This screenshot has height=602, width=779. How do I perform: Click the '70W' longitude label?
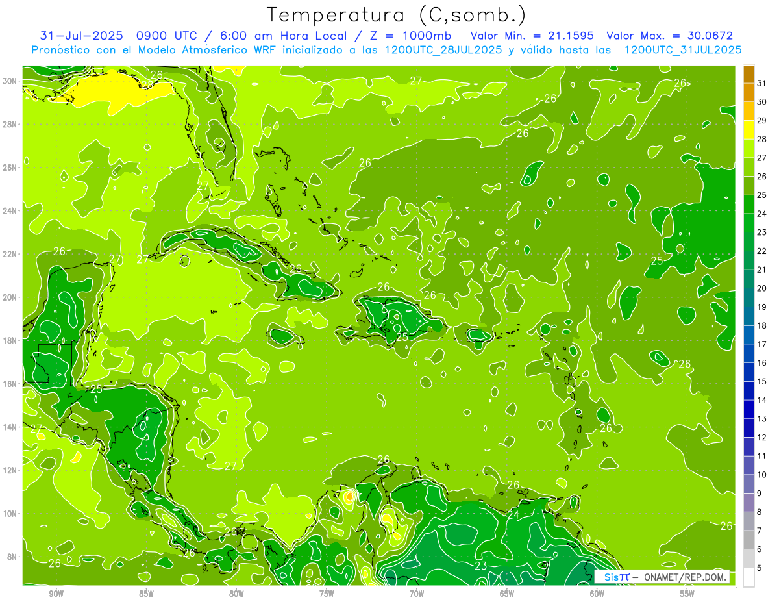pos(417,594)
